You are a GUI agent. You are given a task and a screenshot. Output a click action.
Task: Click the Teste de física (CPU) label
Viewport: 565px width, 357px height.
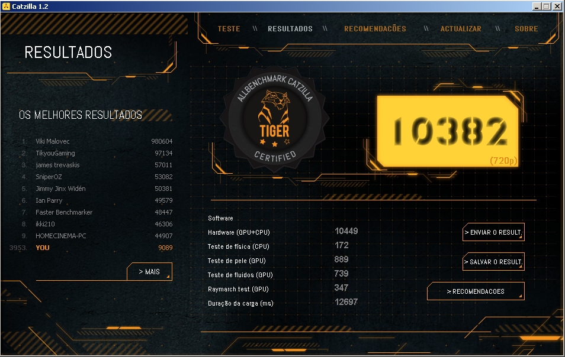pos(238,246)
